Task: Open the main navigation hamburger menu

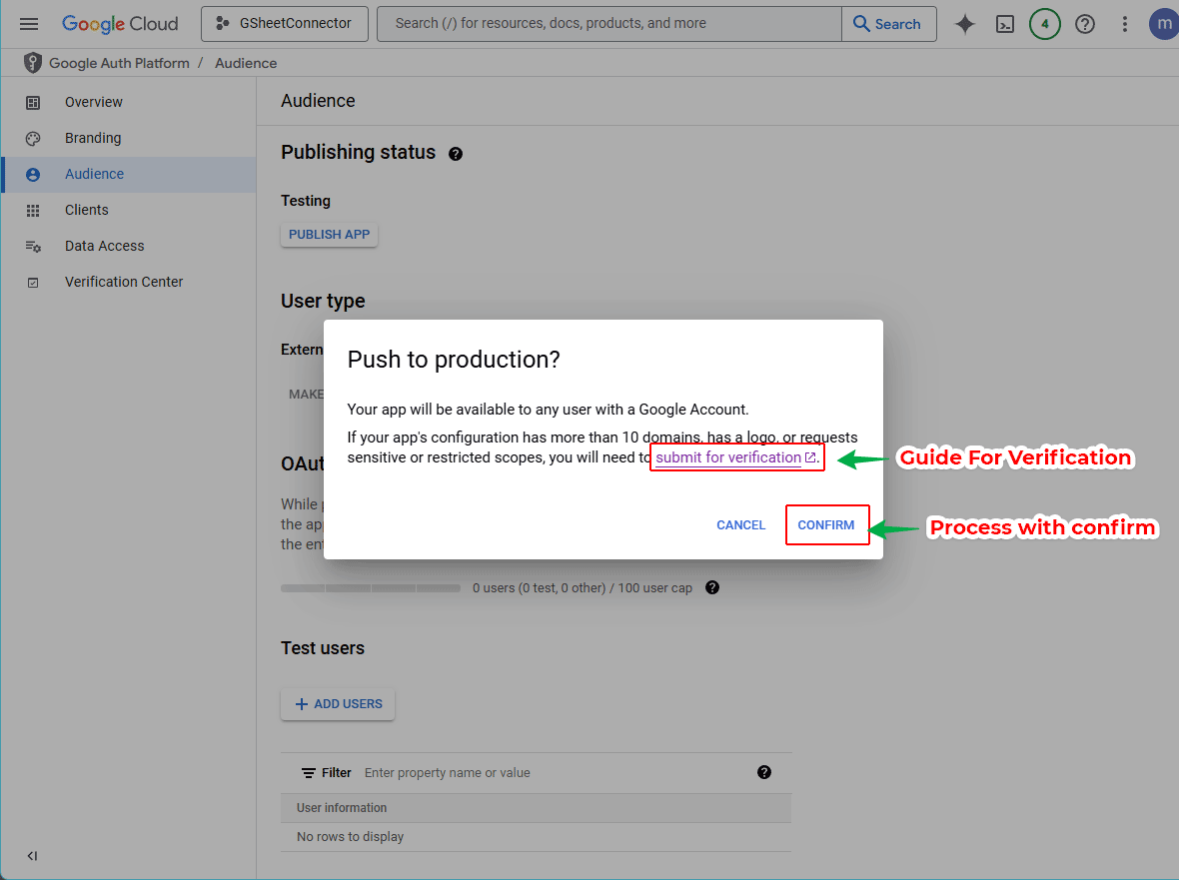Action: click(29, 24)
